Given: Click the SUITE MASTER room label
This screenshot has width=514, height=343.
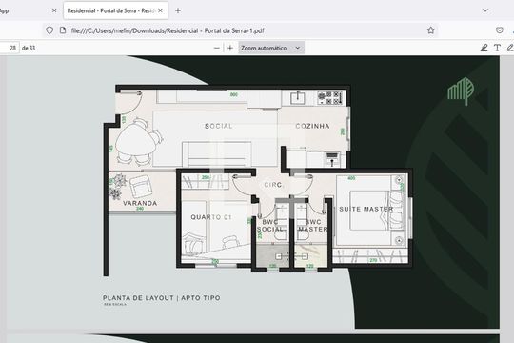Looking at the screenshot, I should (366, 209).
